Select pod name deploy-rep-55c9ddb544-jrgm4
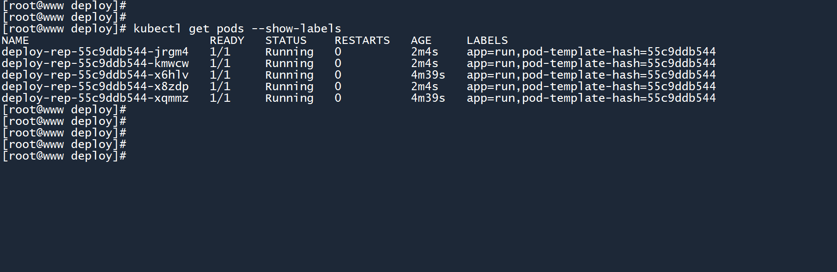Image resolution: width=837 pixels, height=272 pixels. pos(95,52)
